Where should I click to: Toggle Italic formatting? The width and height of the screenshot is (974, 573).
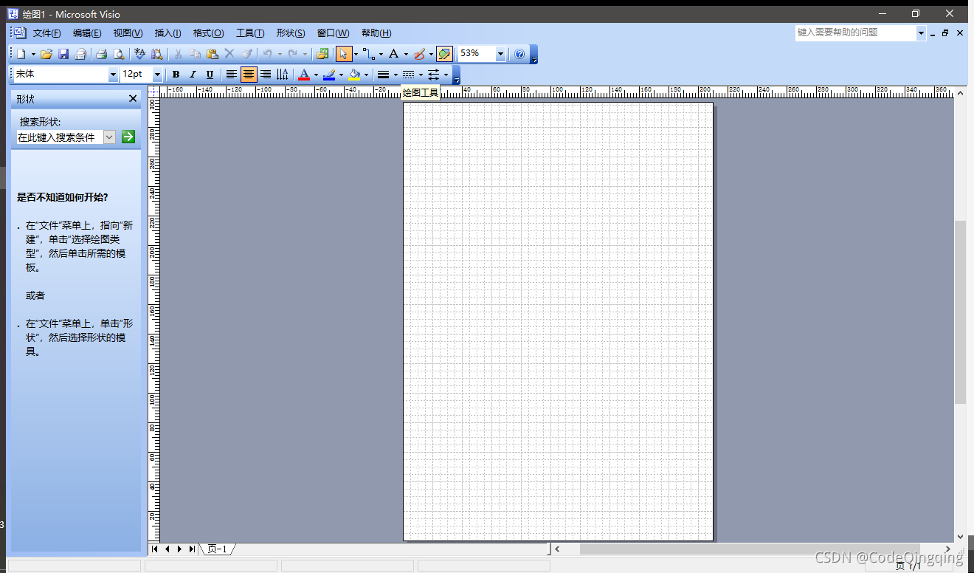pyautogui.click(x=193, y=75)
